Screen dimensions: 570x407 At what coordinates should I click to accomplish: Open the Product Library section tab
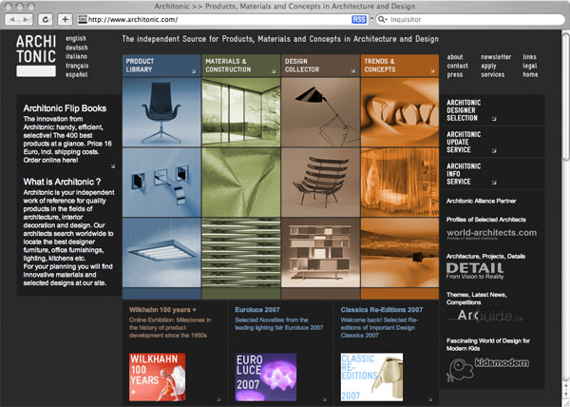tap(161, 66)
